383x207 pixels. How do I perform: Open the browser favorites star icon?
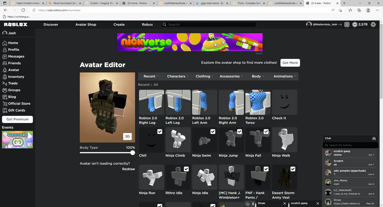[350, 10]
